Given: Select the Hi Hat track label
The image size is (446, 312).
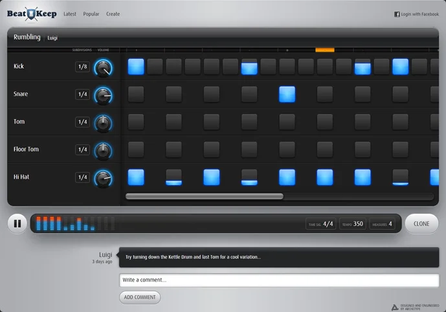Looking at the screenshot, I should 21,177.
